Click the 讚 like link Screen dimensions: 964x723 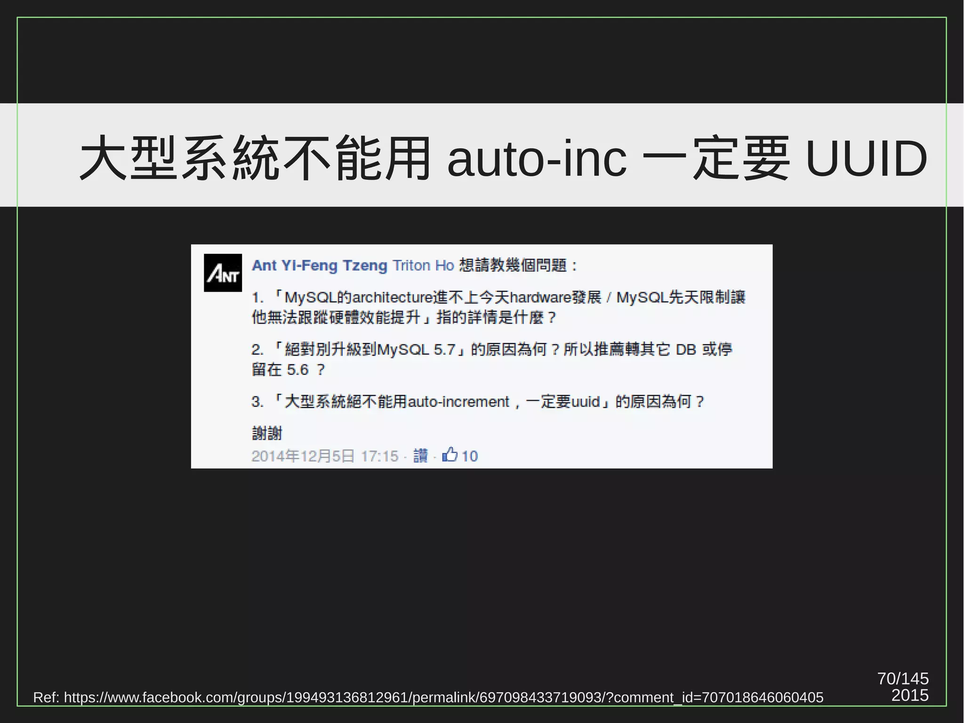pos(420,455)
